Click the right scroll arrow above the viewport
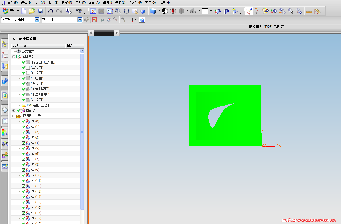341x224 pixels. tap(117, 33)
